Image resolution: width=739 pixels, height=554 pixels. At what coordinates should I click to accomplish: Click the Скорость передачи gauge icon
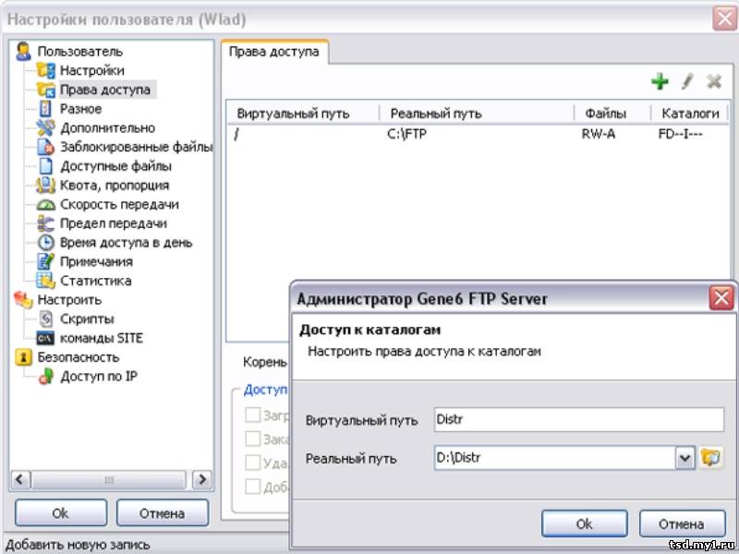click(45, 204)
